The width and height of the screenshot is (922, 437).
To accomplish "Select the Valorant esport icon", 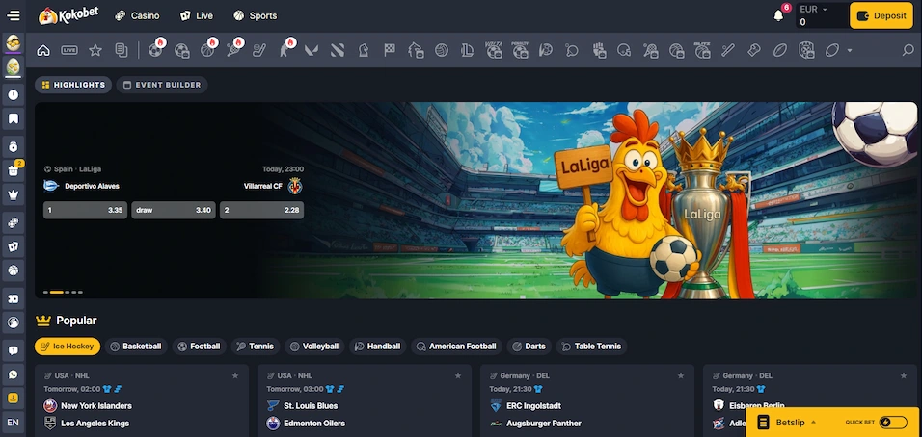I will tap(312, 50).
